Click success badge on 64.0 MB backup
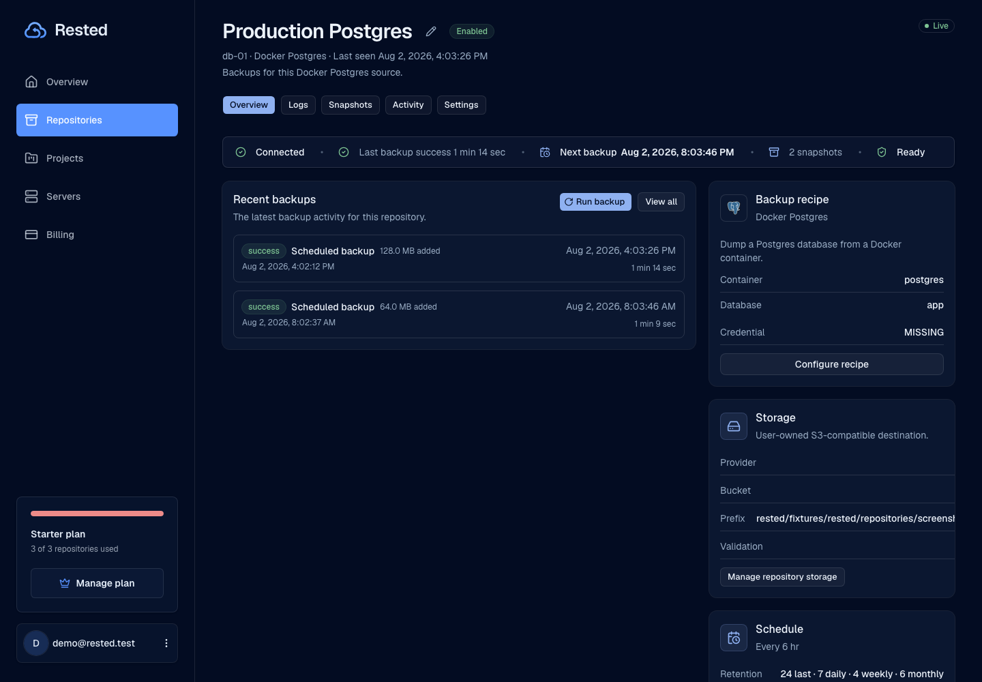 point(264,307)
